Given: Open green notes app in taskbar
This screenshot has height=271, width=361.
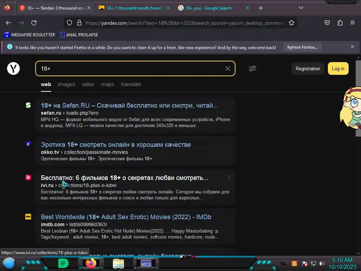Looking at the screenshot, I should [63, 263].
